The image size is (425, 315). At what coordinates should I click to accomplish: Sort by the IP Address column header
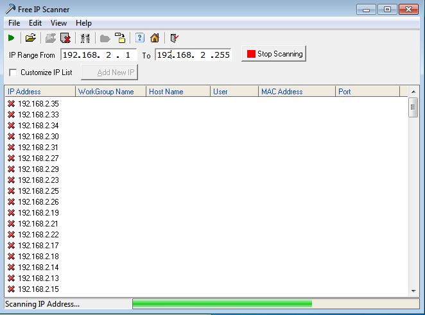point(40,92)
